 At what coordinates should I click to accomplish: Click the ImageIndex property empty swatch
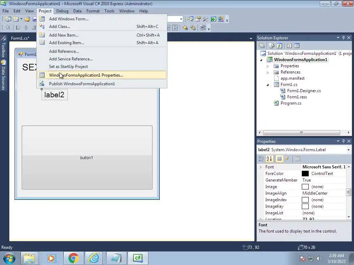305,200
